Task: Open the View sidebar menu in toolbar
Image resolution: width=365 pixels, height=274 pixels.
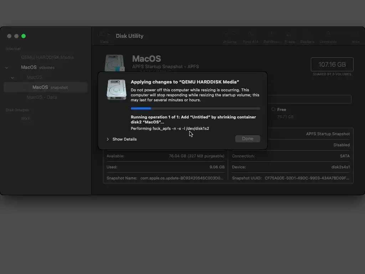Action: 104,37
